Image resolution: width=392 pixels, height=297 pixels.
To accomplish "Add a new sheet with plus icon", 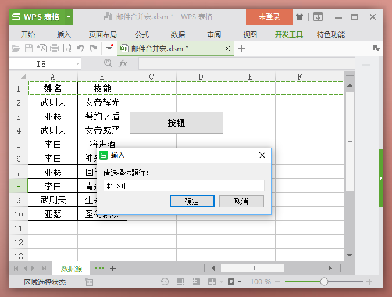I will click(113, 269).
